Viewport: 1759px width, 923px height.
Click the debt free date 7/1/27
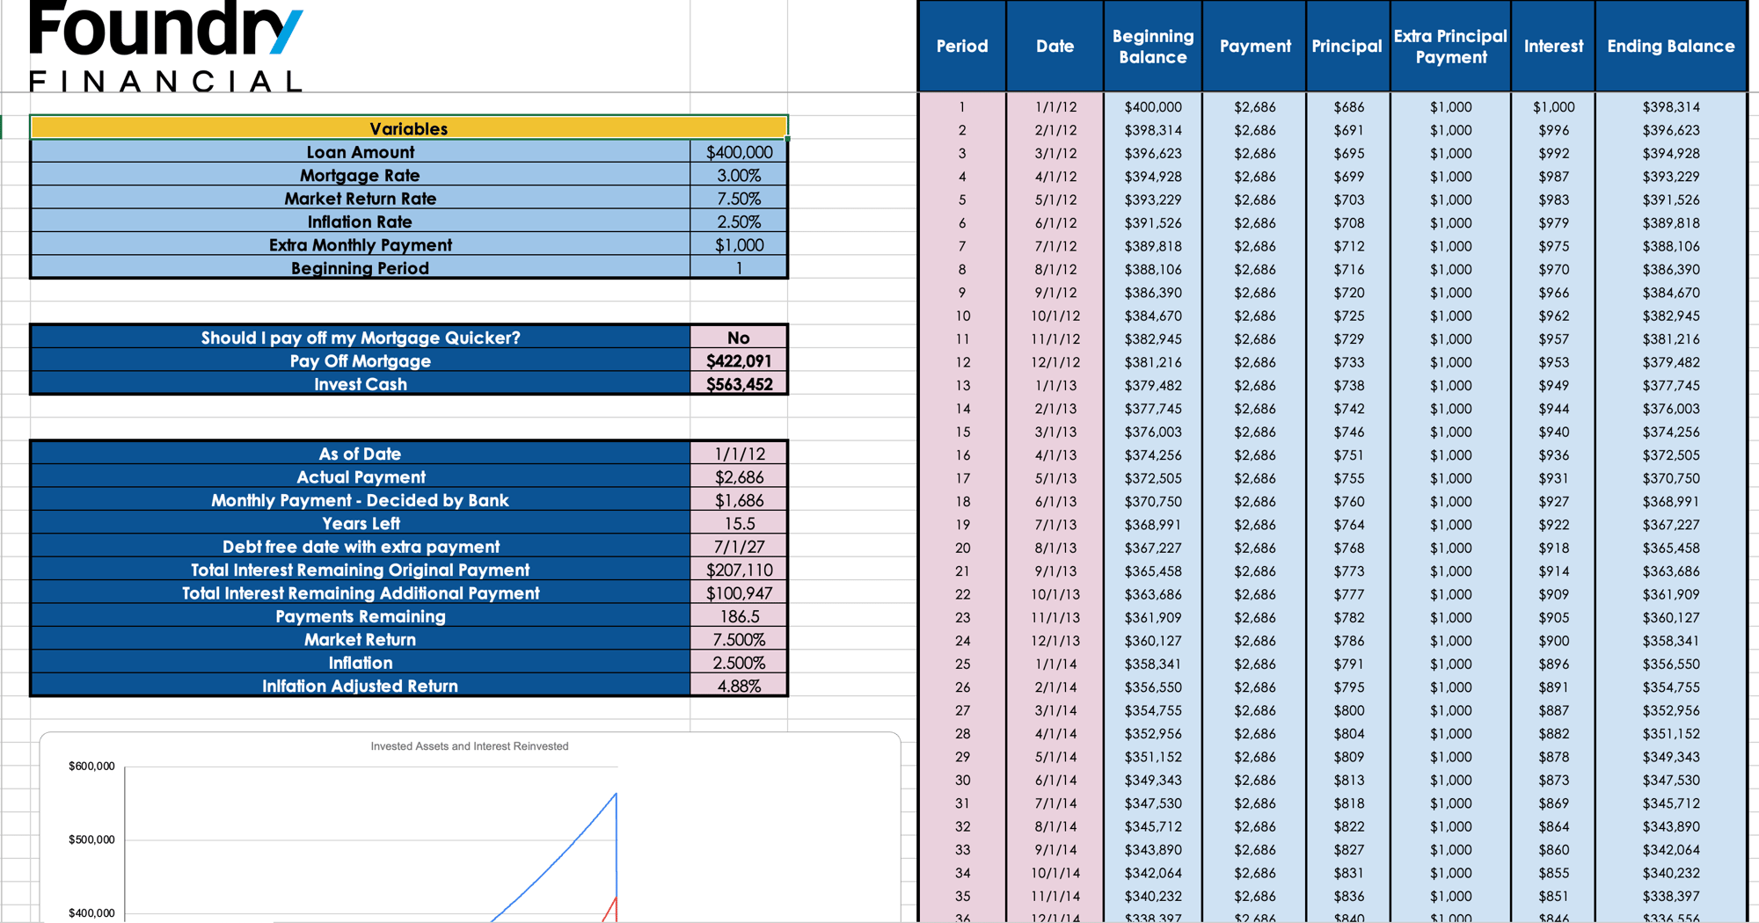coord(739,547)
